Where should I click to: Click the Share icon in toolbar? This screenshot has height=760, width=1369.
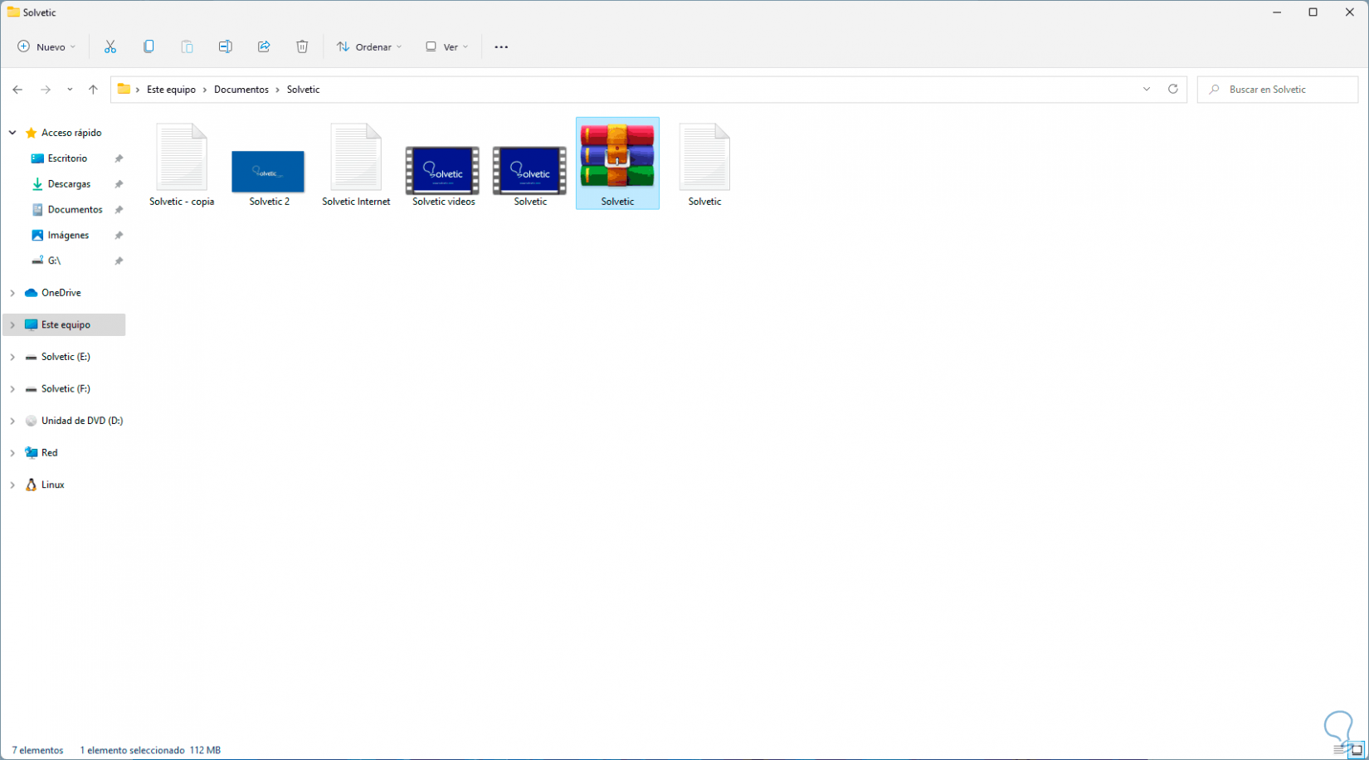tap(264, 46)
